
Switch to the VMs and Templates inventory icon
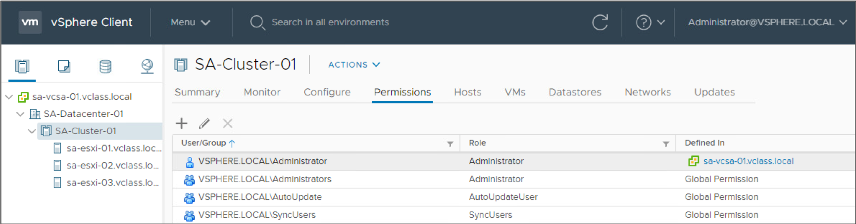coord(64,66)
